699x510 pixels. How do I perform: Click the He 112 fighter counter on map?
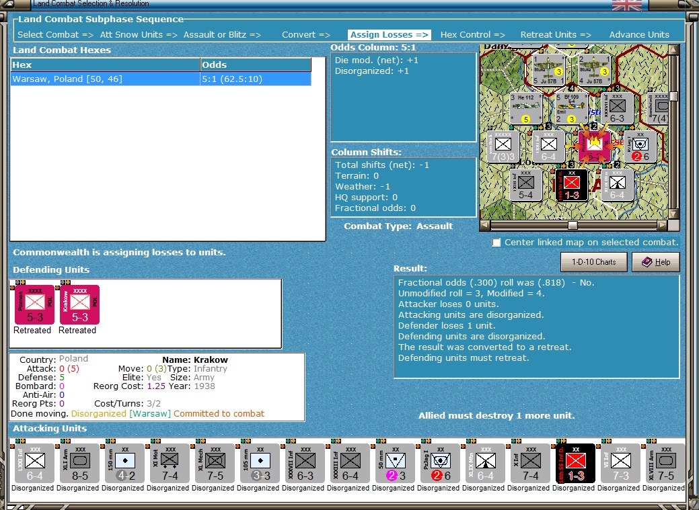click(526, 108)
